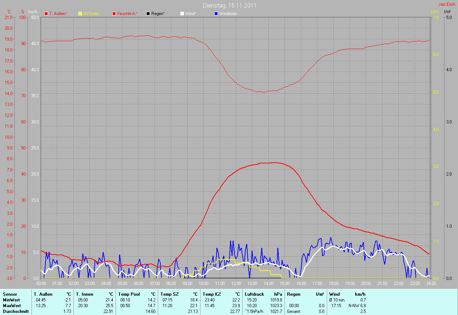Click the "Gesamt:" rain total label
This screenshot has width=458, height=315.
click(x=294, y=311)
